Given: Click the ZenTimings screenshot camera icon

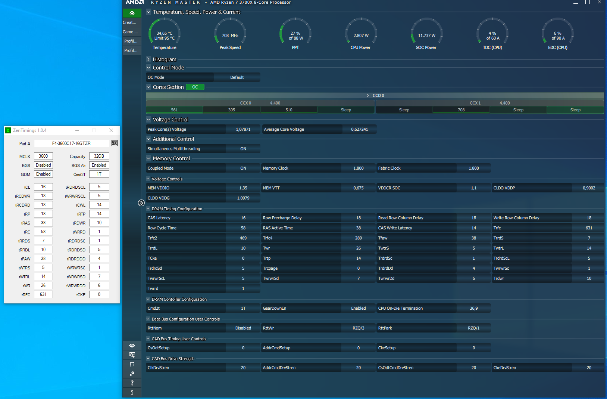Looking at the screenshot, I should tap(115, 143).
